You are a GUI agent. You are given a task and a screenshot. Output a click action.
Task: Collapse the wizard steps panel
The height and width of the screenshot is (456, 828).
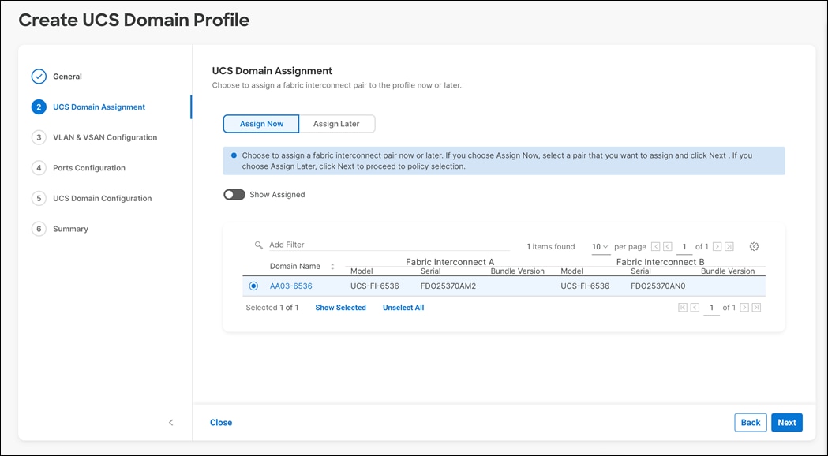(171, 423)
